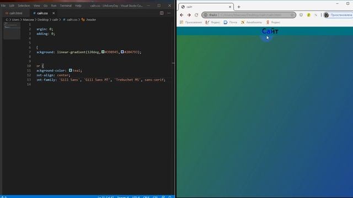This screenshot has width=353, height=198.
Task: Maximize the VS Code window
Action: tap(159, 5)
